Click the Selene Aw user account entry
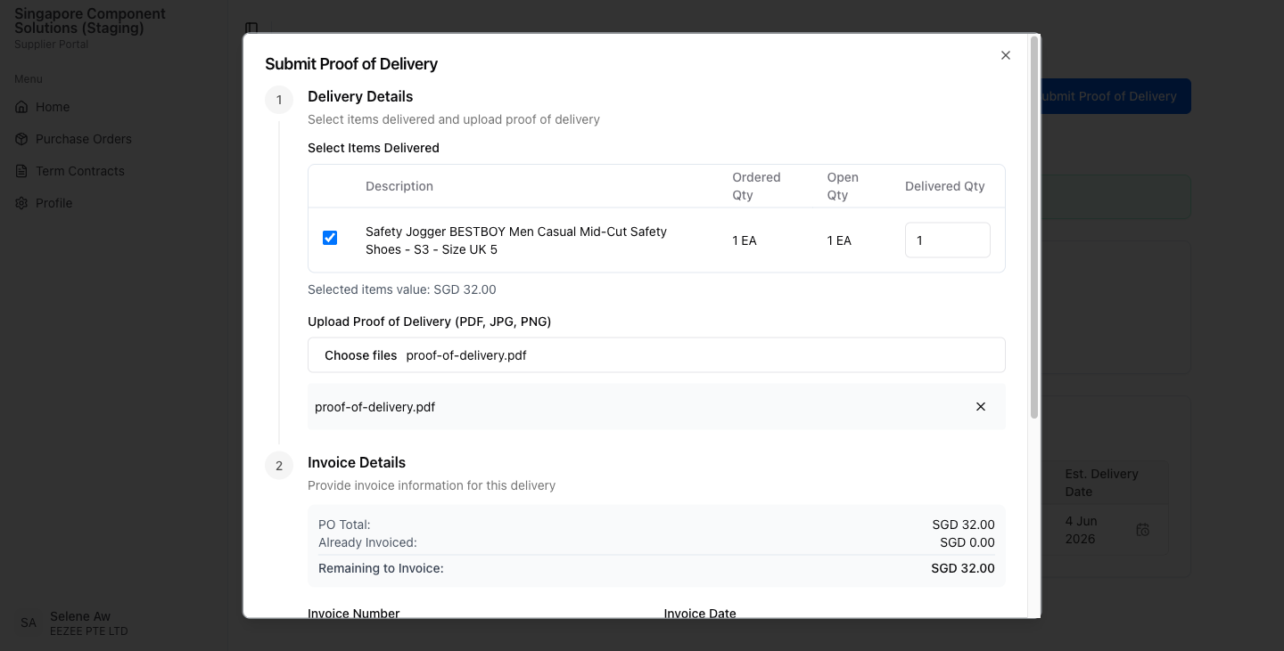1284x651 pixels. tap(113, 623)
